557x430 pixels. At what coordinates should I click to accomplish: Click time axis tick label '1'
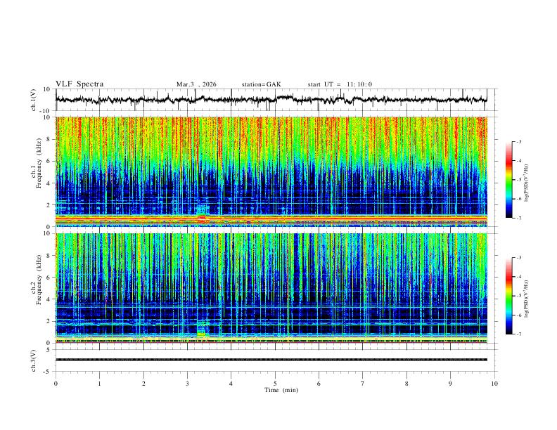[99, 384]
